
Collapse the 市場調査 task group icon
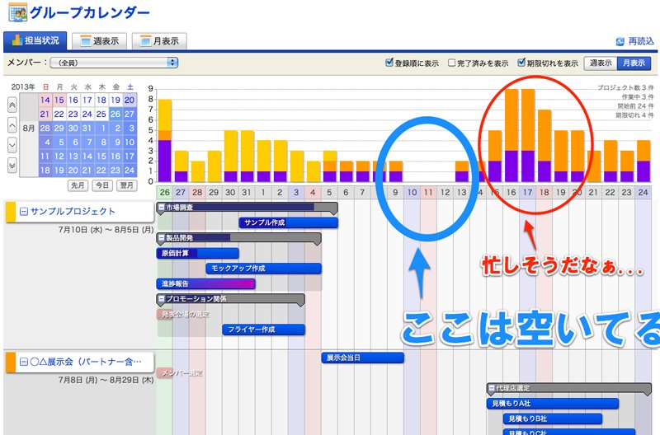pos(161,207)
